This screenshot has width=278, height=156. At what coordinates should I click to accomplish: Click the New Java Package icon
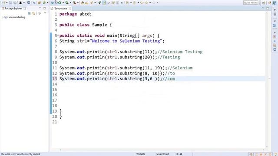[x=40, y=3]
